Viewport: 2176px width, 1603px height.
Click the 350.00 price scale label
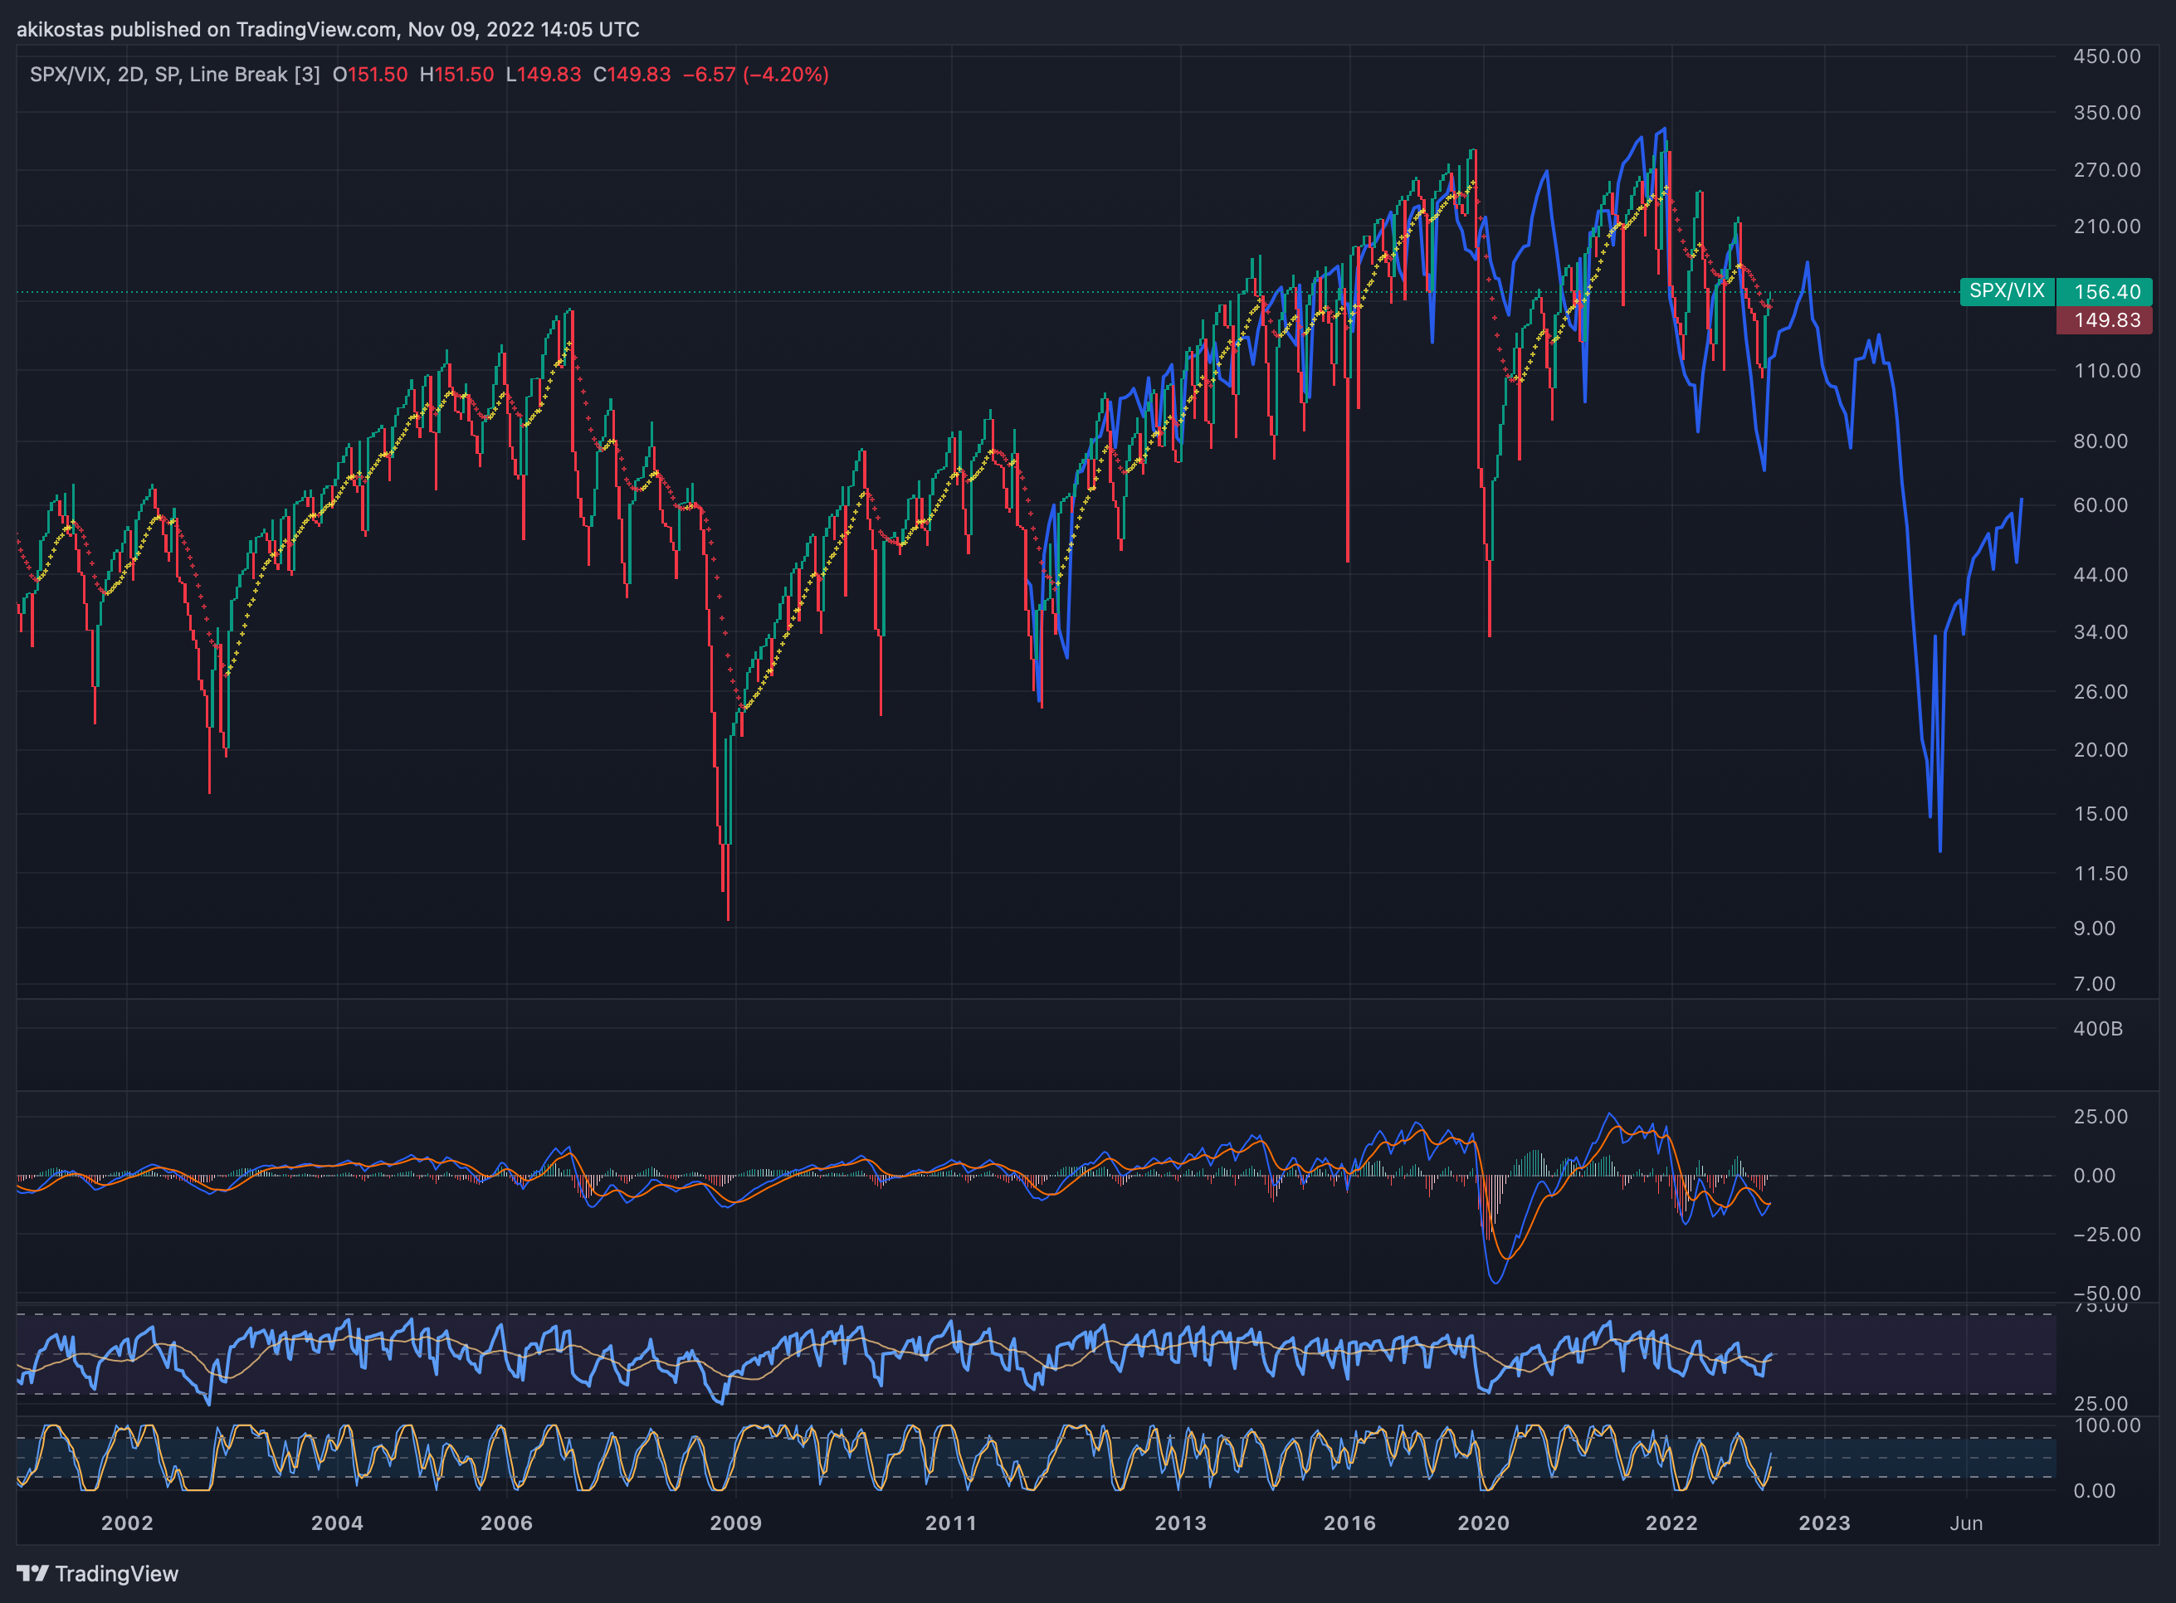click(2107, 113)
